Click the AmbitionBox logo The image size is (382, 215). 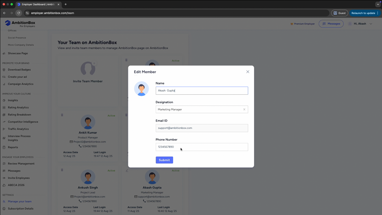20,23
